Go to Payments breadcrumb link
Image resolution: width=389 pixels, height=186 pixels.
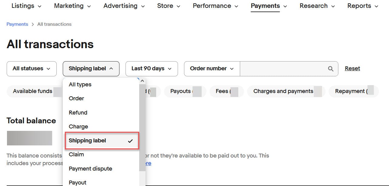pyautogui.click(x=17, y=24)
